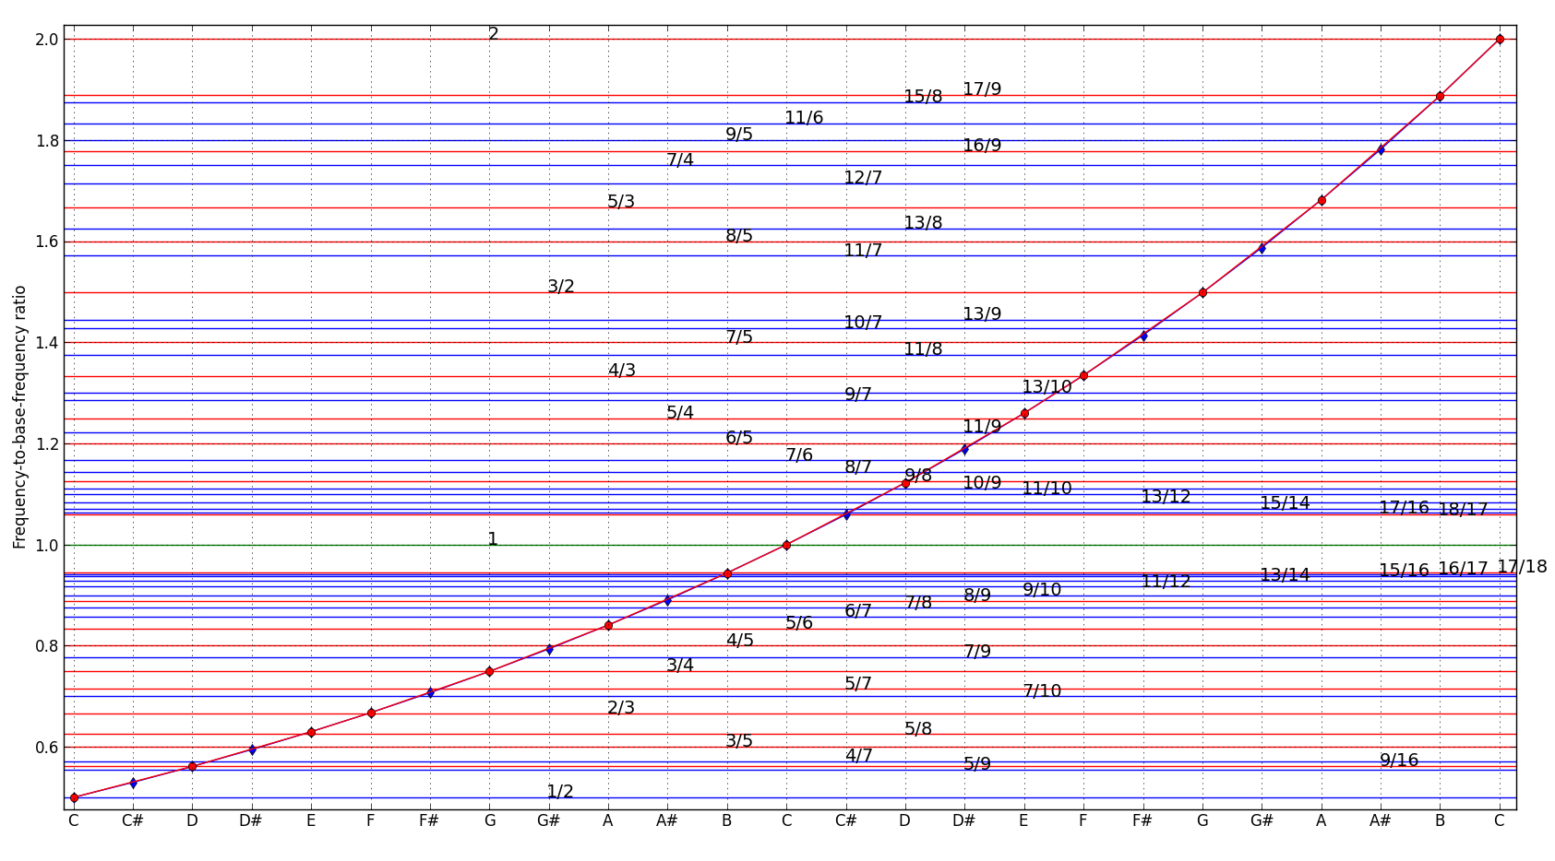Click the 8/9 ratio label
Screen dimensions: 1555x861
click(x=977, y=596)
